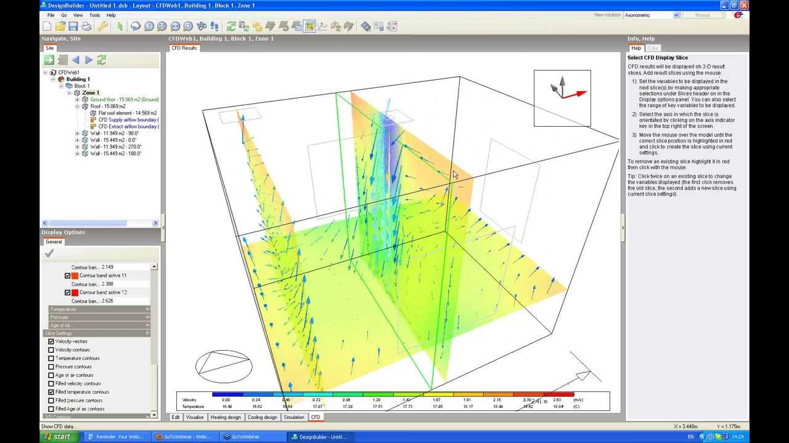789x443 pixels.
Task: Click the footprints walk-through icon
Action: (x=215, y=26)
